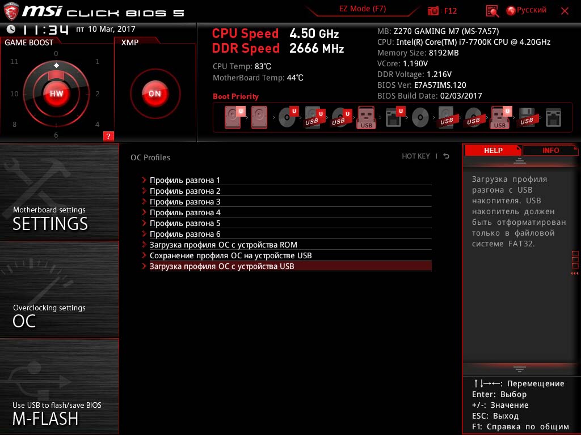581x435 pixels.
Task: Select the UEFI network boot device icon
Action: [x=394, y=117]
